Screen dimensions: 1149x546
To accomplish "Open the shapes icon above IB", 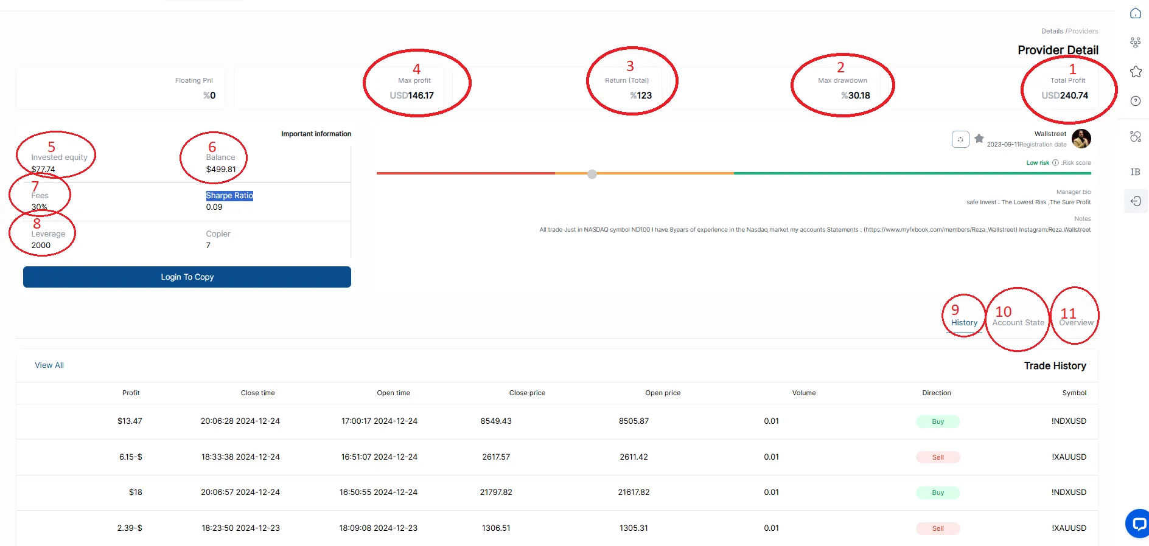I will click(1135, 137).
